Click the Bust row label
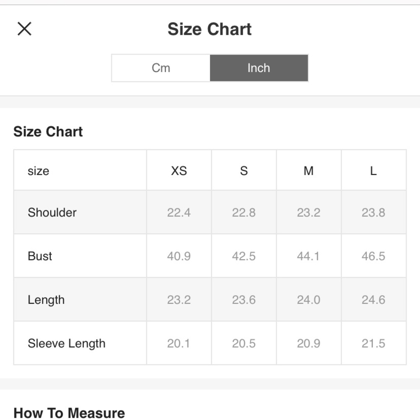420x420 pixels. tap(40, 256)
